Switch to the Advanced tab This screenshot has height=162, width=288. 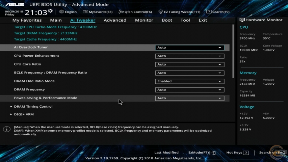coord(115,20)
